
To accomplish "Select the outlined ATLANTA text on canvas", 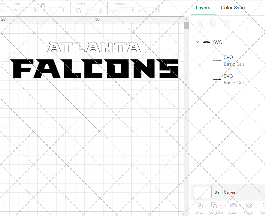I will point(94,47).
